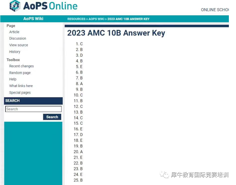Open What links here
Viewport: 236px width, 185px height.
point(21,86)
